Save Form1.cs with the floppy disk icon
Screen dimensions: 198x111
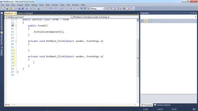(x=19, y=9)
